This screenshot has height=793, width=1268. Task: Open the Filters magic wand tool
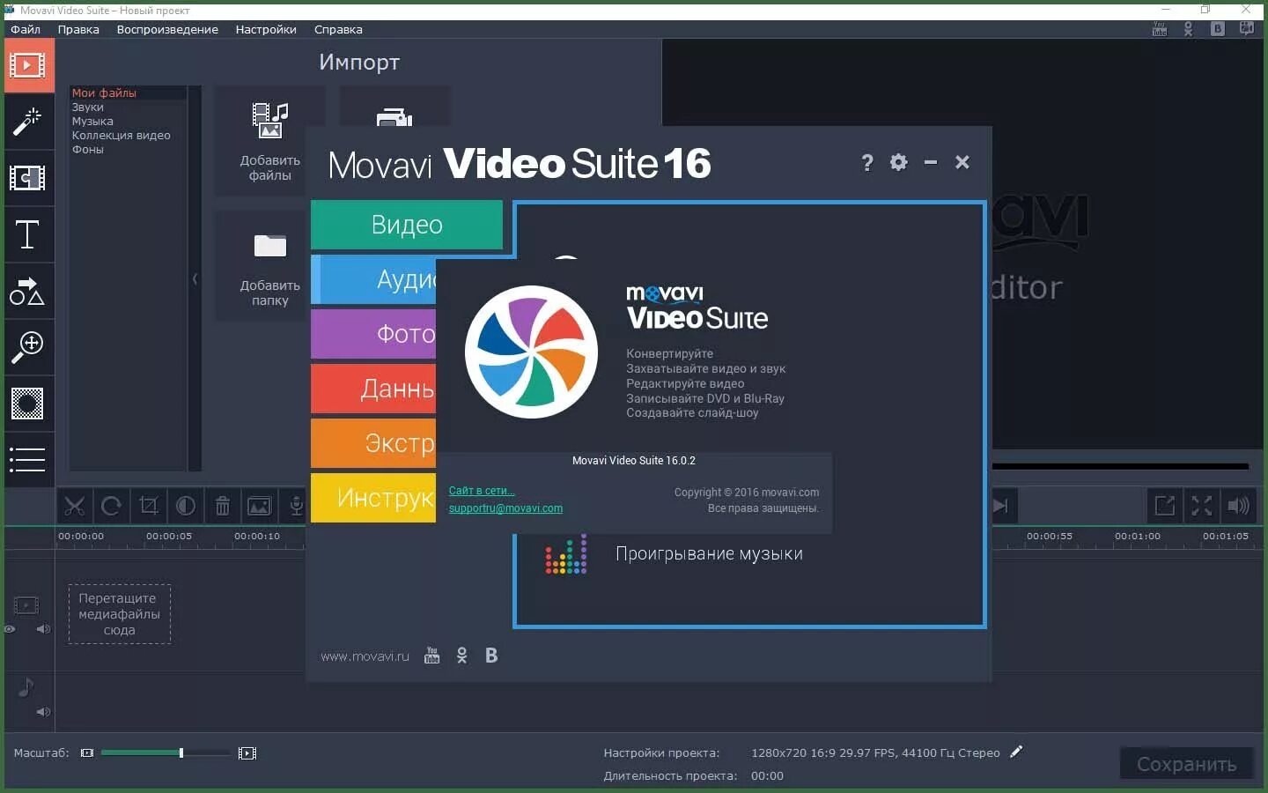[x=28, y=122]
